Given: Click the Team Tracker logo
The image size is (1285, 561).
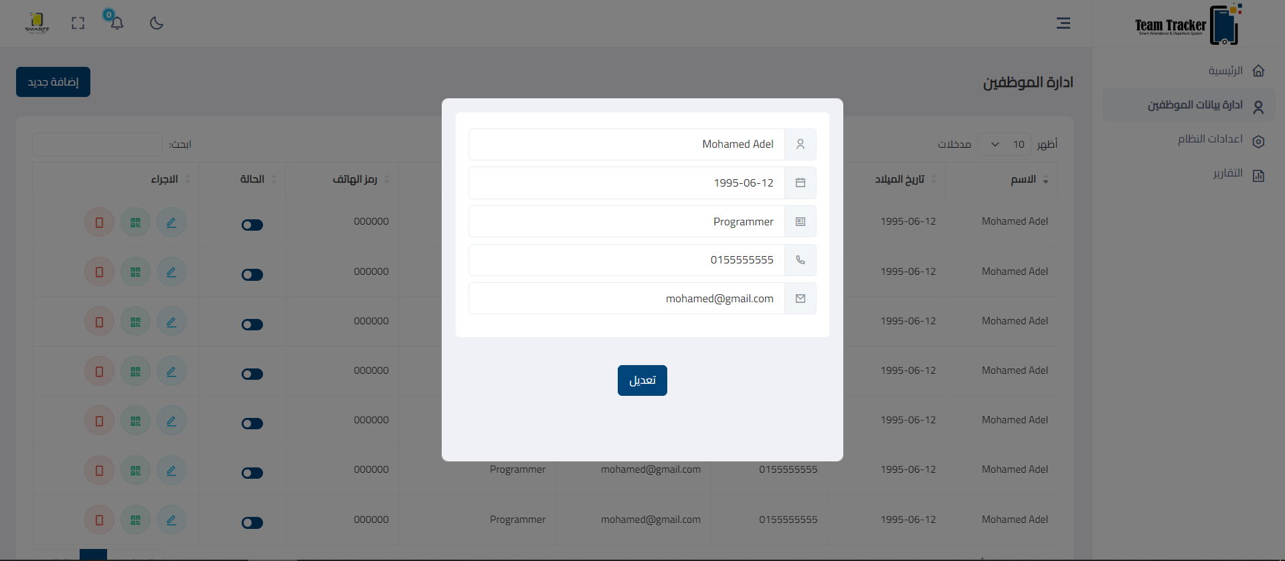Looking at the screenshot, I should (x=1188, y=25).
